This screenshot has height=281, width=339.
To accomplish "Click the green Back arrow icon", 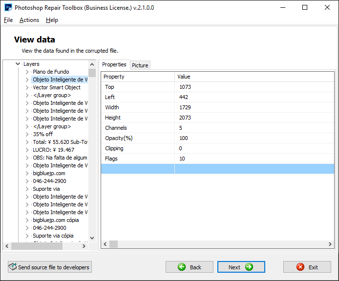I will click(182, 267).
